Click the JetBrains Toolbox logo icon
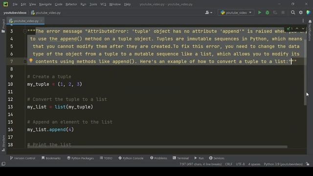Image resolution: width=313 pixels, height=176 pixels. (309, 13)
